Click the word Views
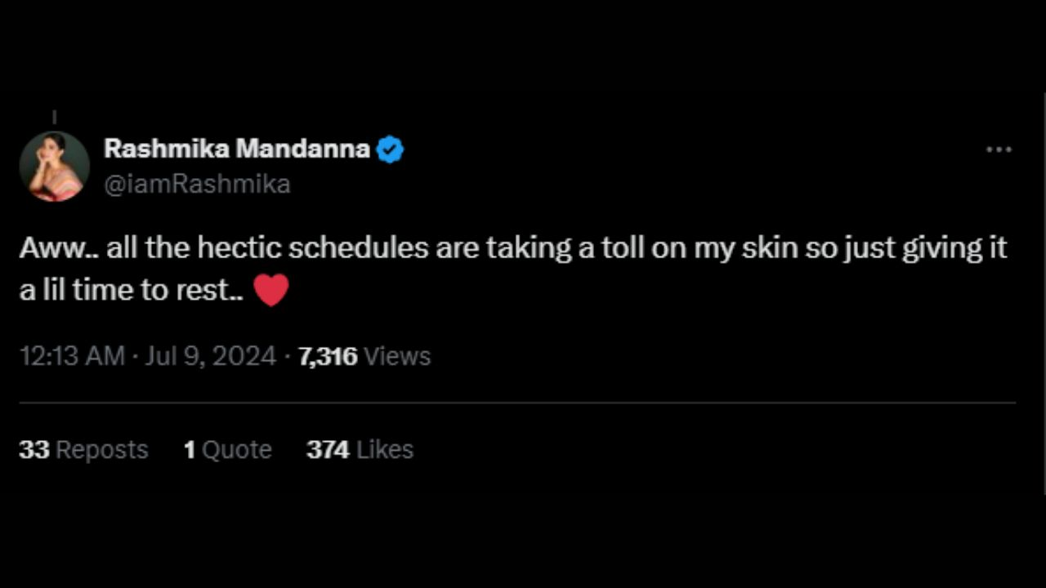Screen dimensions: 1046x588 click(x=396, y=356)
